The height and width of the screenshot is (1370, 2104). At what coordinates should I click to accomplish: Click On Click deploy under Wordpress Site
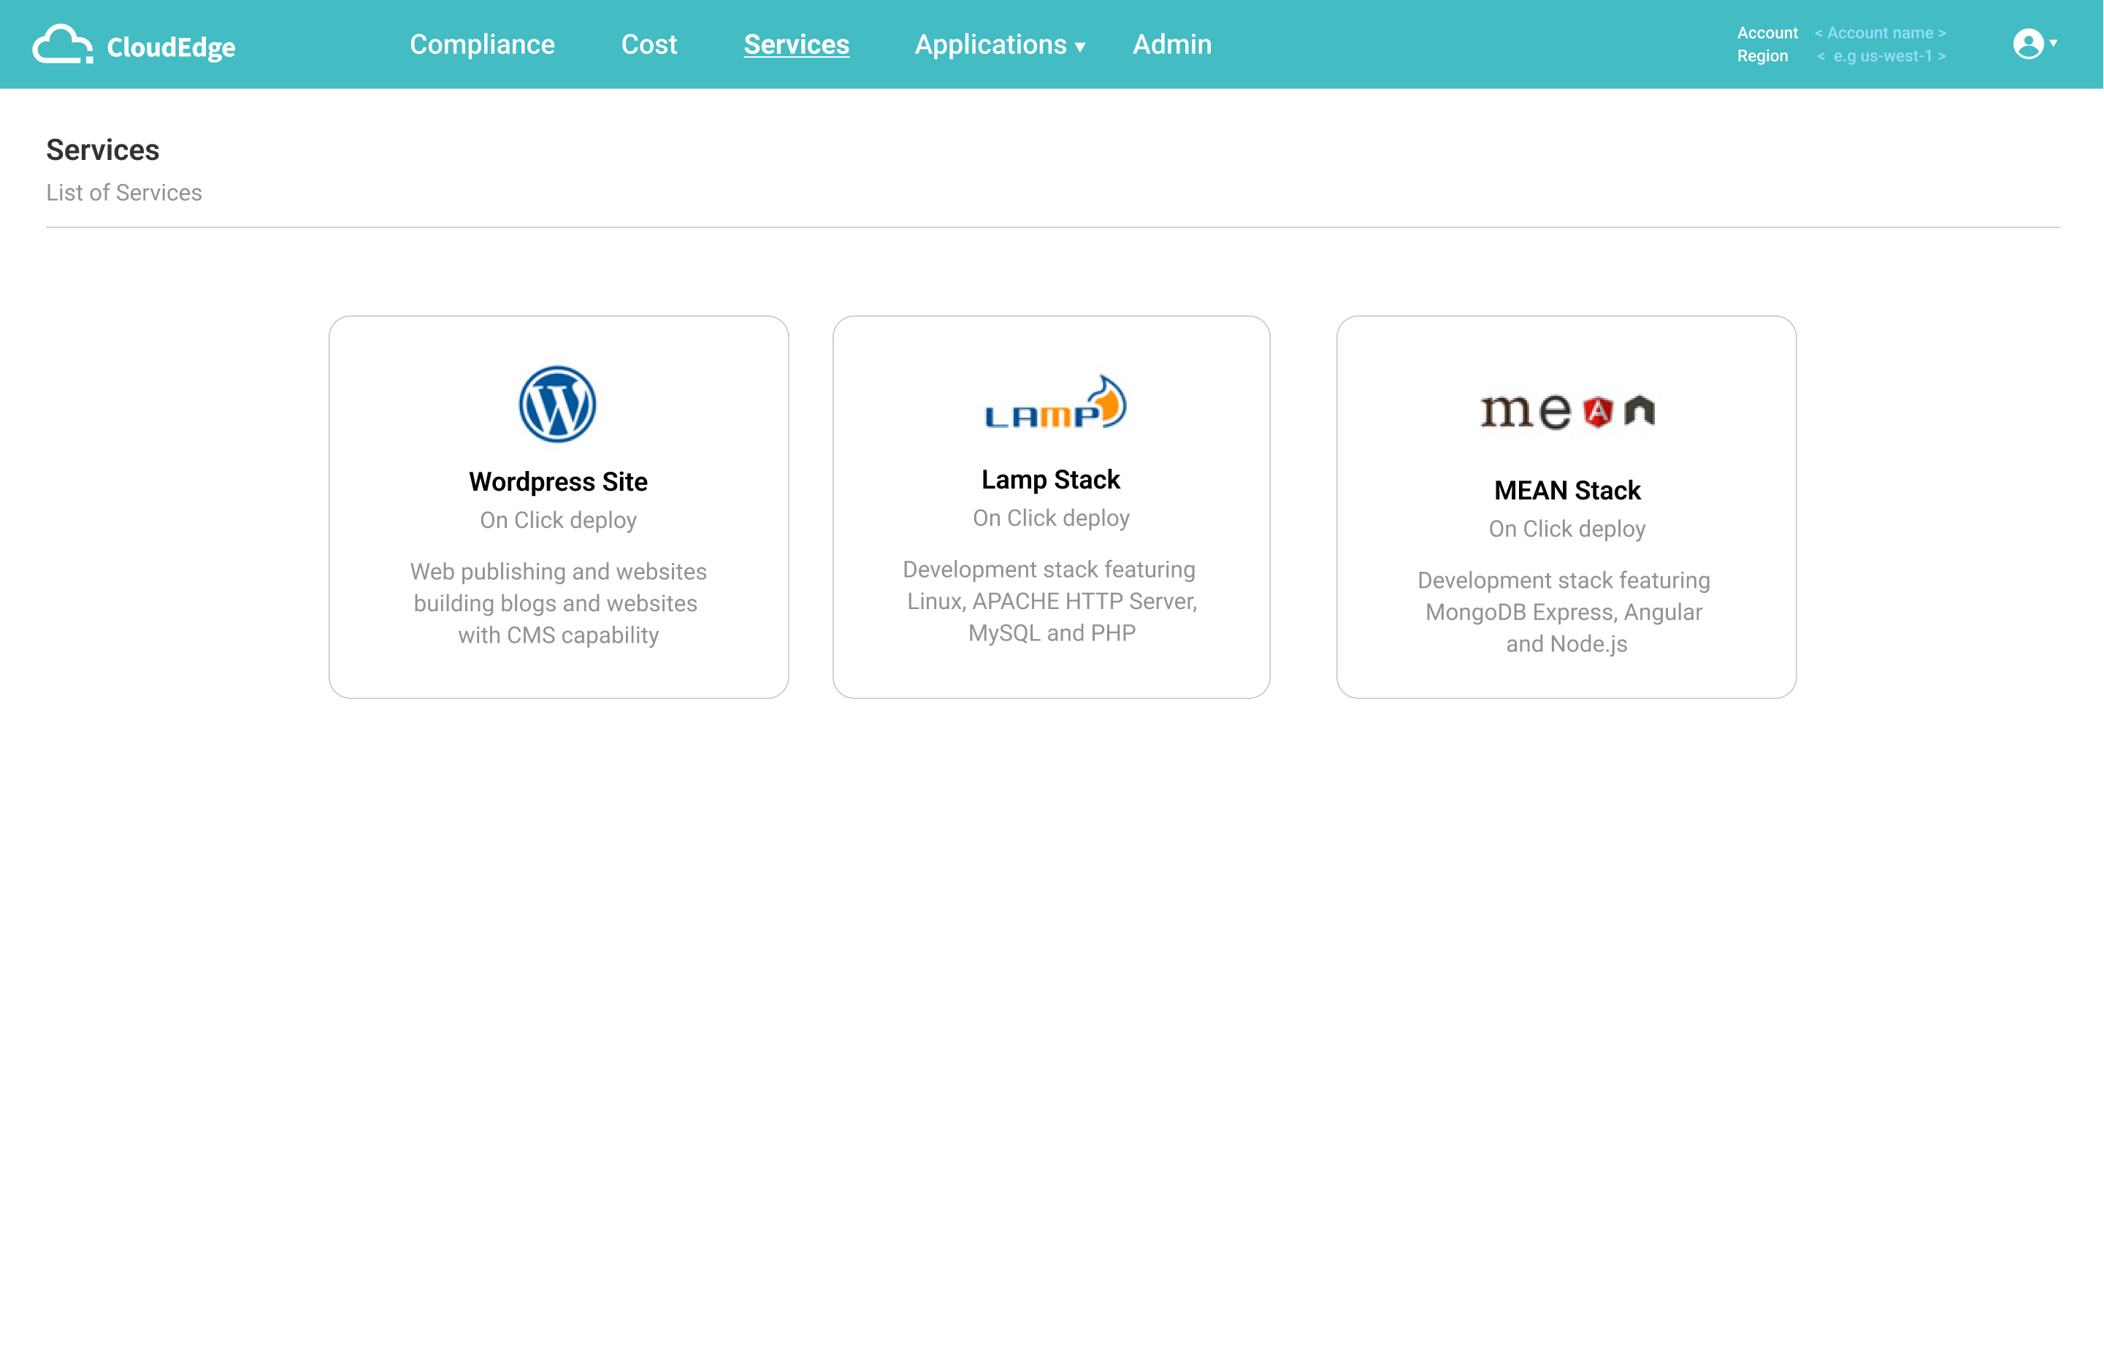[558, 520]
